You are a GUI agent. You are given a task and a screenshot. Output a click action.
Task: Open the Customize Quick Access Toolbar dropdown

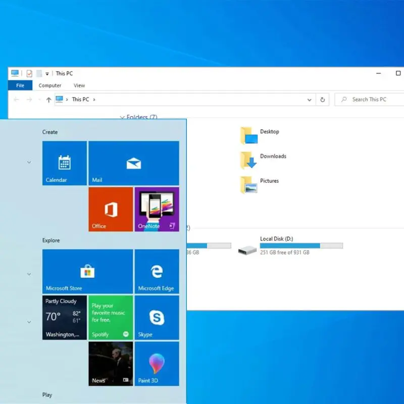[47, 74]
